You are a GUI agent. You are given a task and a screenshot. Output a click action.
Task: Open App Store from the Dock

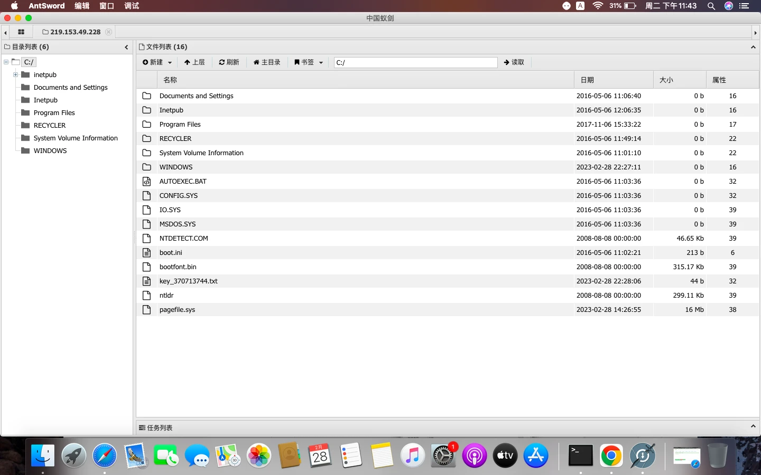pyautogui.click(x=536, y=455)
